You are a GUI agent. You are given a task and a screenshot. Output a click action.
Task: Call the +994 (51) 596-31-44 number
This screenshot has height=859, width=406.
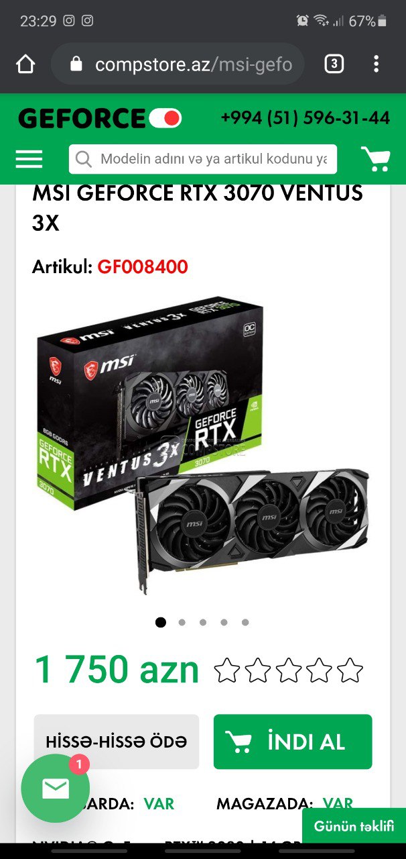point(305,118)
